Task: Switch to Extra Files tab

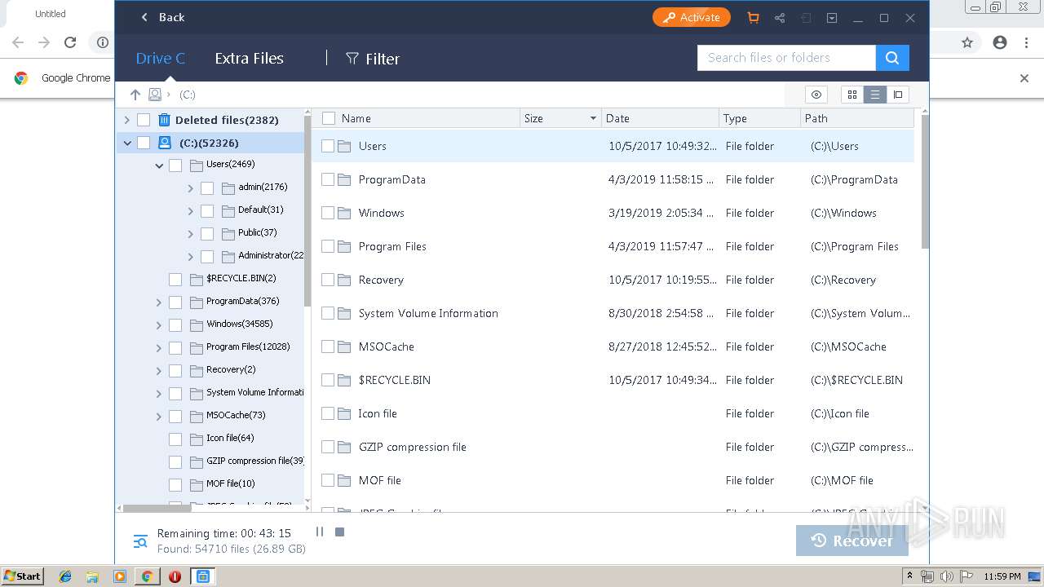Action: 249,59
